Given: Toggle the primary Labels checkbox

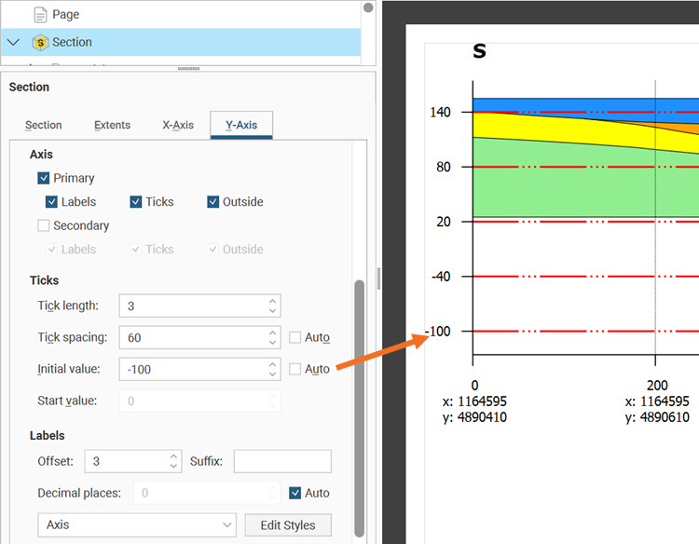Looking at the screenshot, I should point(52,202).
